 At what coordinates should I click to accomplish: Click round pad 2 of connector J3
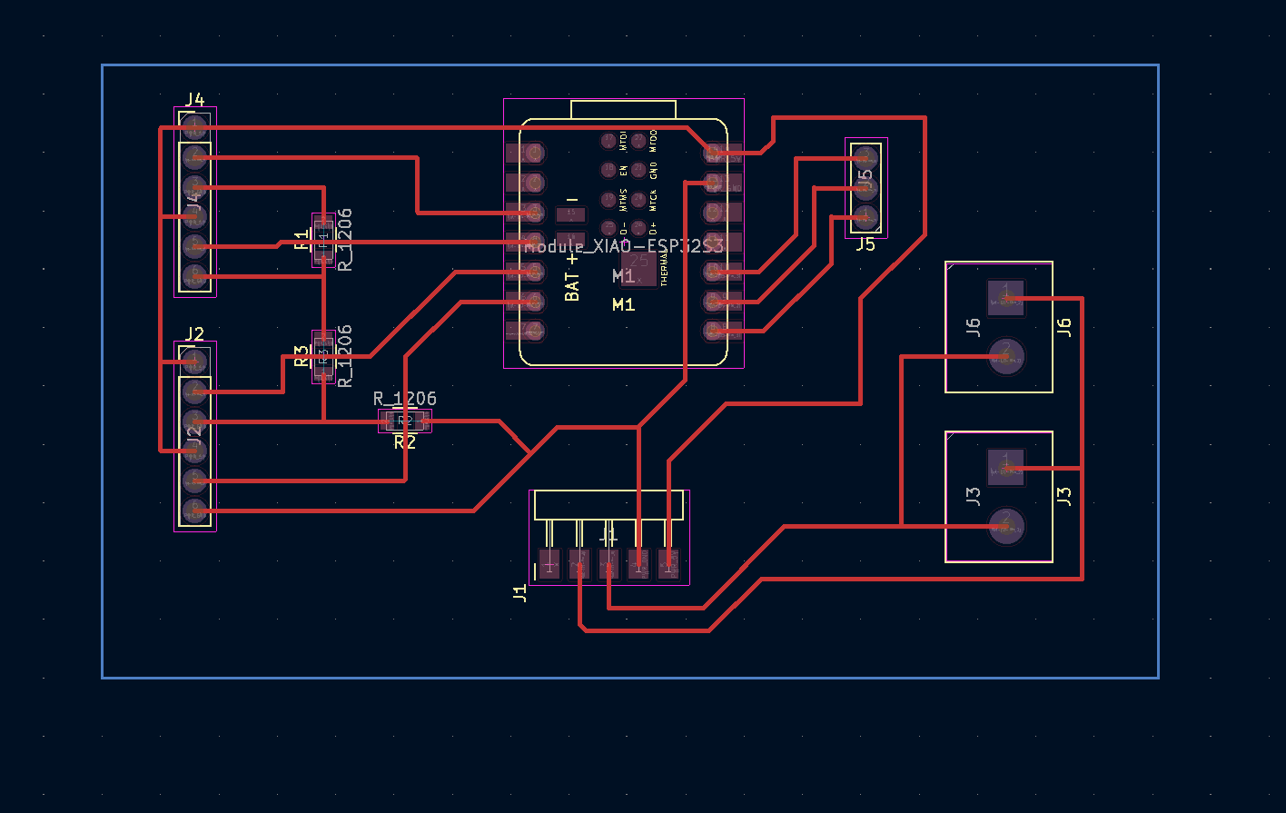click(x=1006, y=526)
